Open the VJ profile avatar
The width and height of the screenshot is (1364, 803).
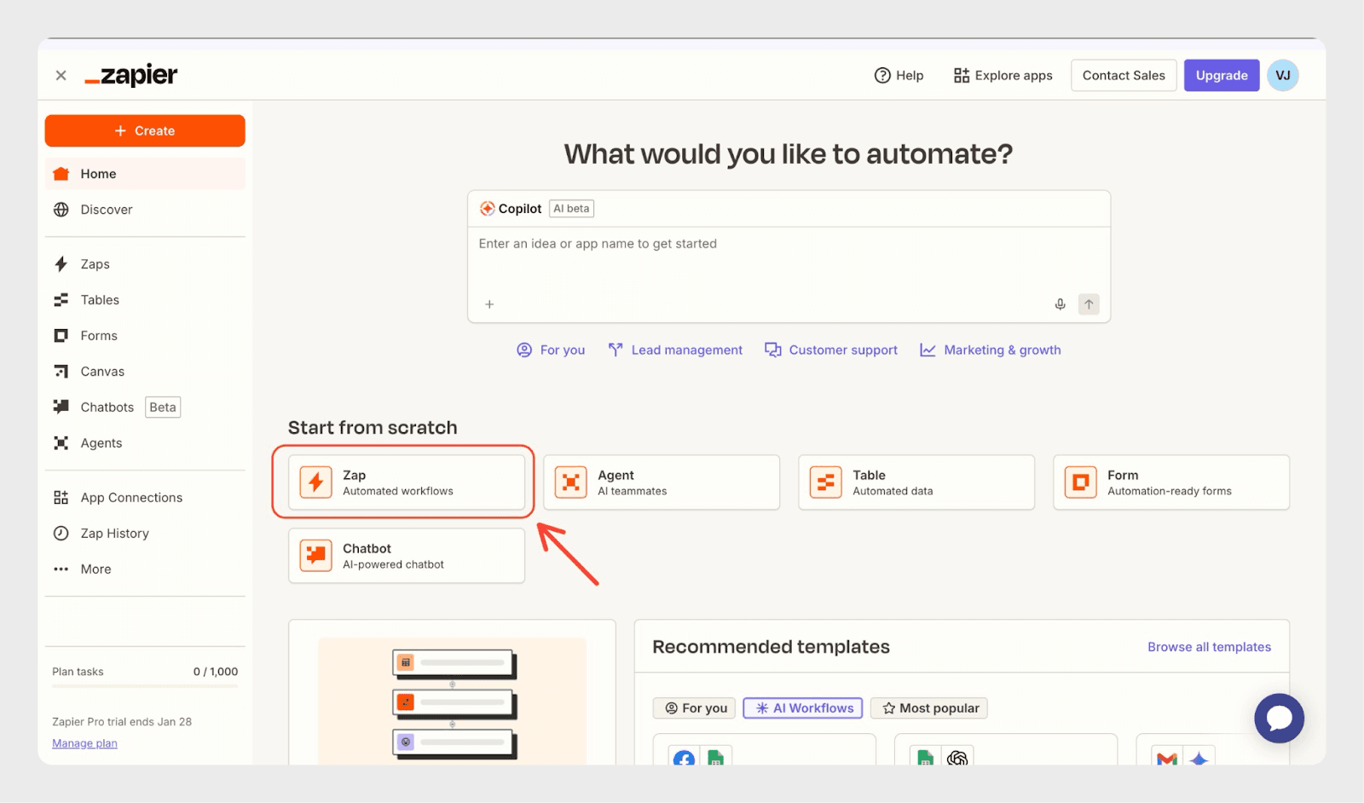1282,76
